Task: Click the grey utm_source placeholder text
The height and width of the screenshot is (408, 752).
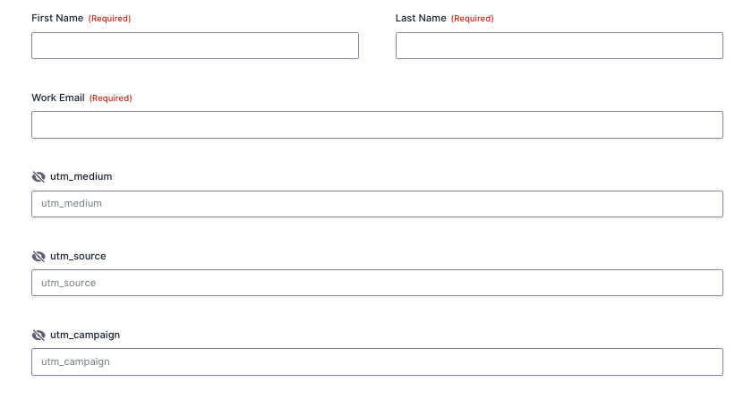Action: pyautogui.click(x=69, y=283)
